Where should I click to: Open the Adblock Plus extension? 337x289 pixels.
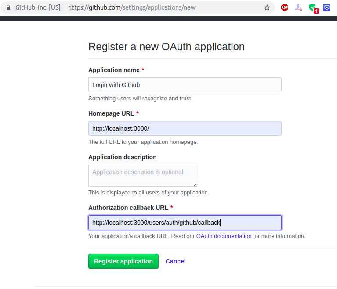(x=285, y=7)
